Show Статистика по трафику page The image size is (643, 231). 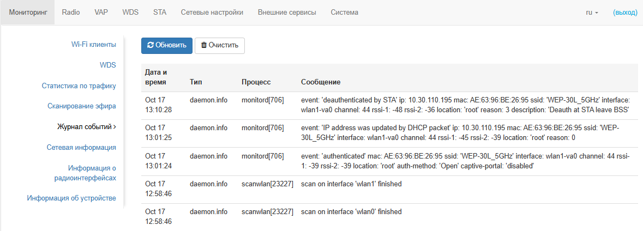pyautogui.click(x=79, y=86)
